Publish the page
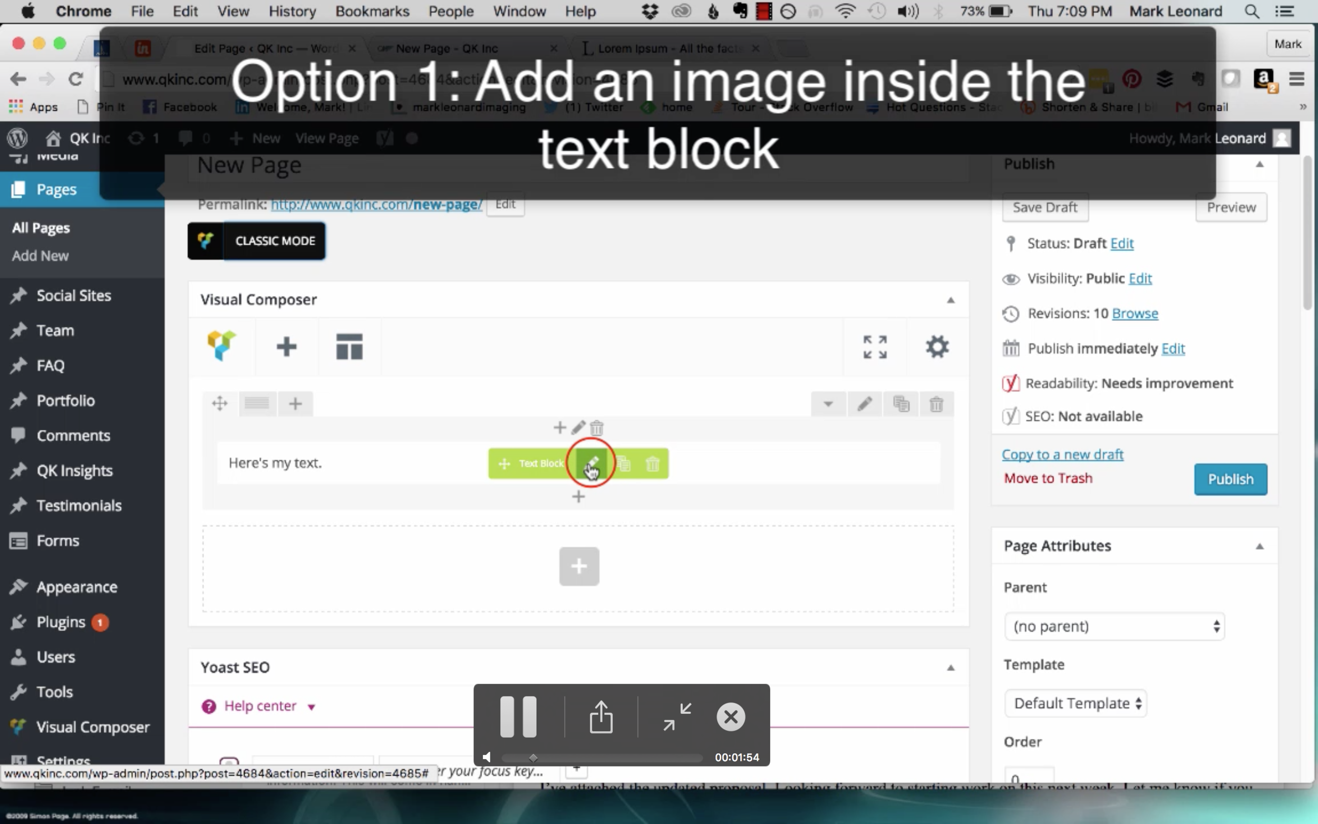The height and width of the screenshot is (824, 1318). (1230, 480)
